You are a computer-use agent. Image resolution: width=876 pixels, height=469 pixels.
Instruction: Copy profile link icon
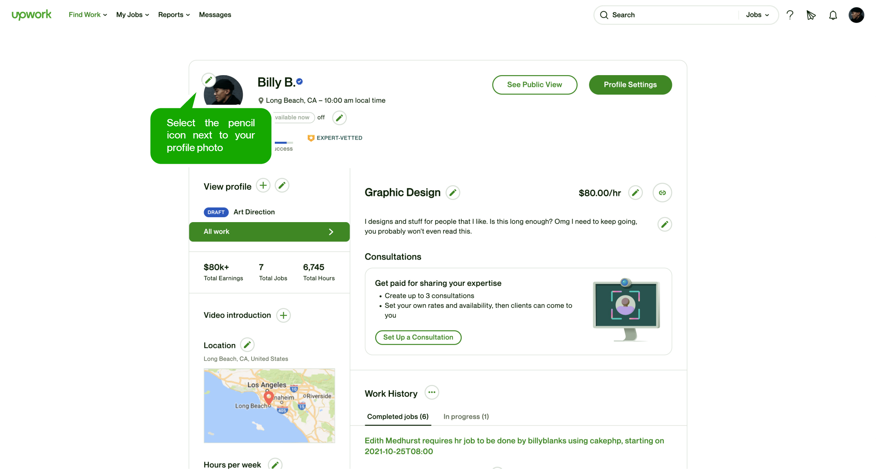662,192
